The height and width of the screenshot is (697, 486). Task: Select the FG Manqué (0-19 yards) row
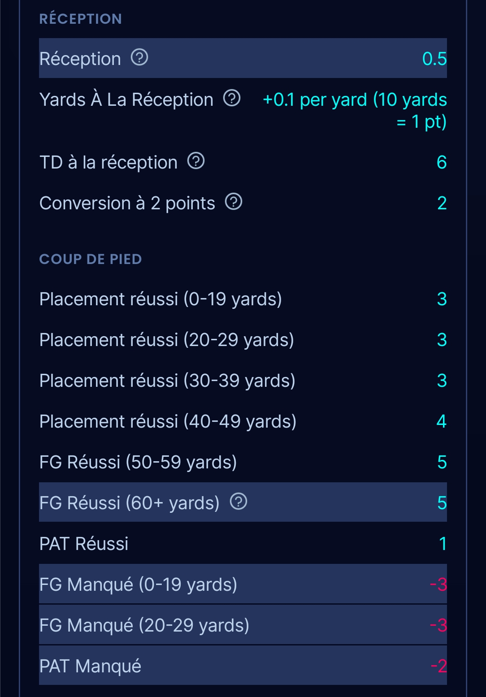click(x=138, y=584)
